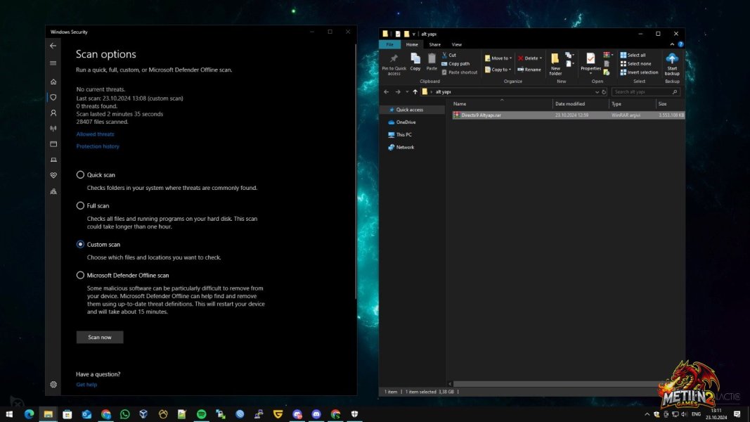Select the Quick scan option
Viewport: 750px width, 422px height.
(80, 175)
